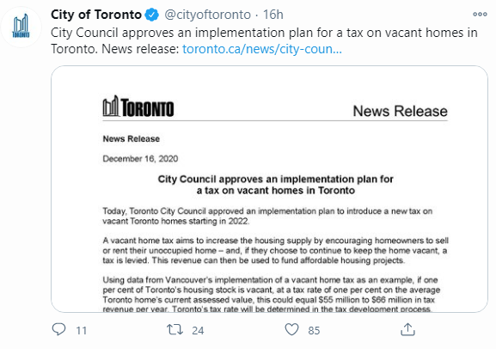Click the December 16, 2020 date text
Screen dimensions: 496x349
point(140,158)
